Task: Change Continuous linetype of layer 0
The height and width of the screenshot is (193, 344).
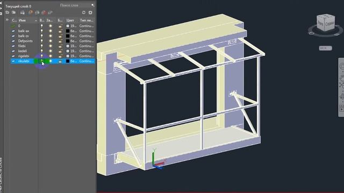Action: tap(87, 26)
